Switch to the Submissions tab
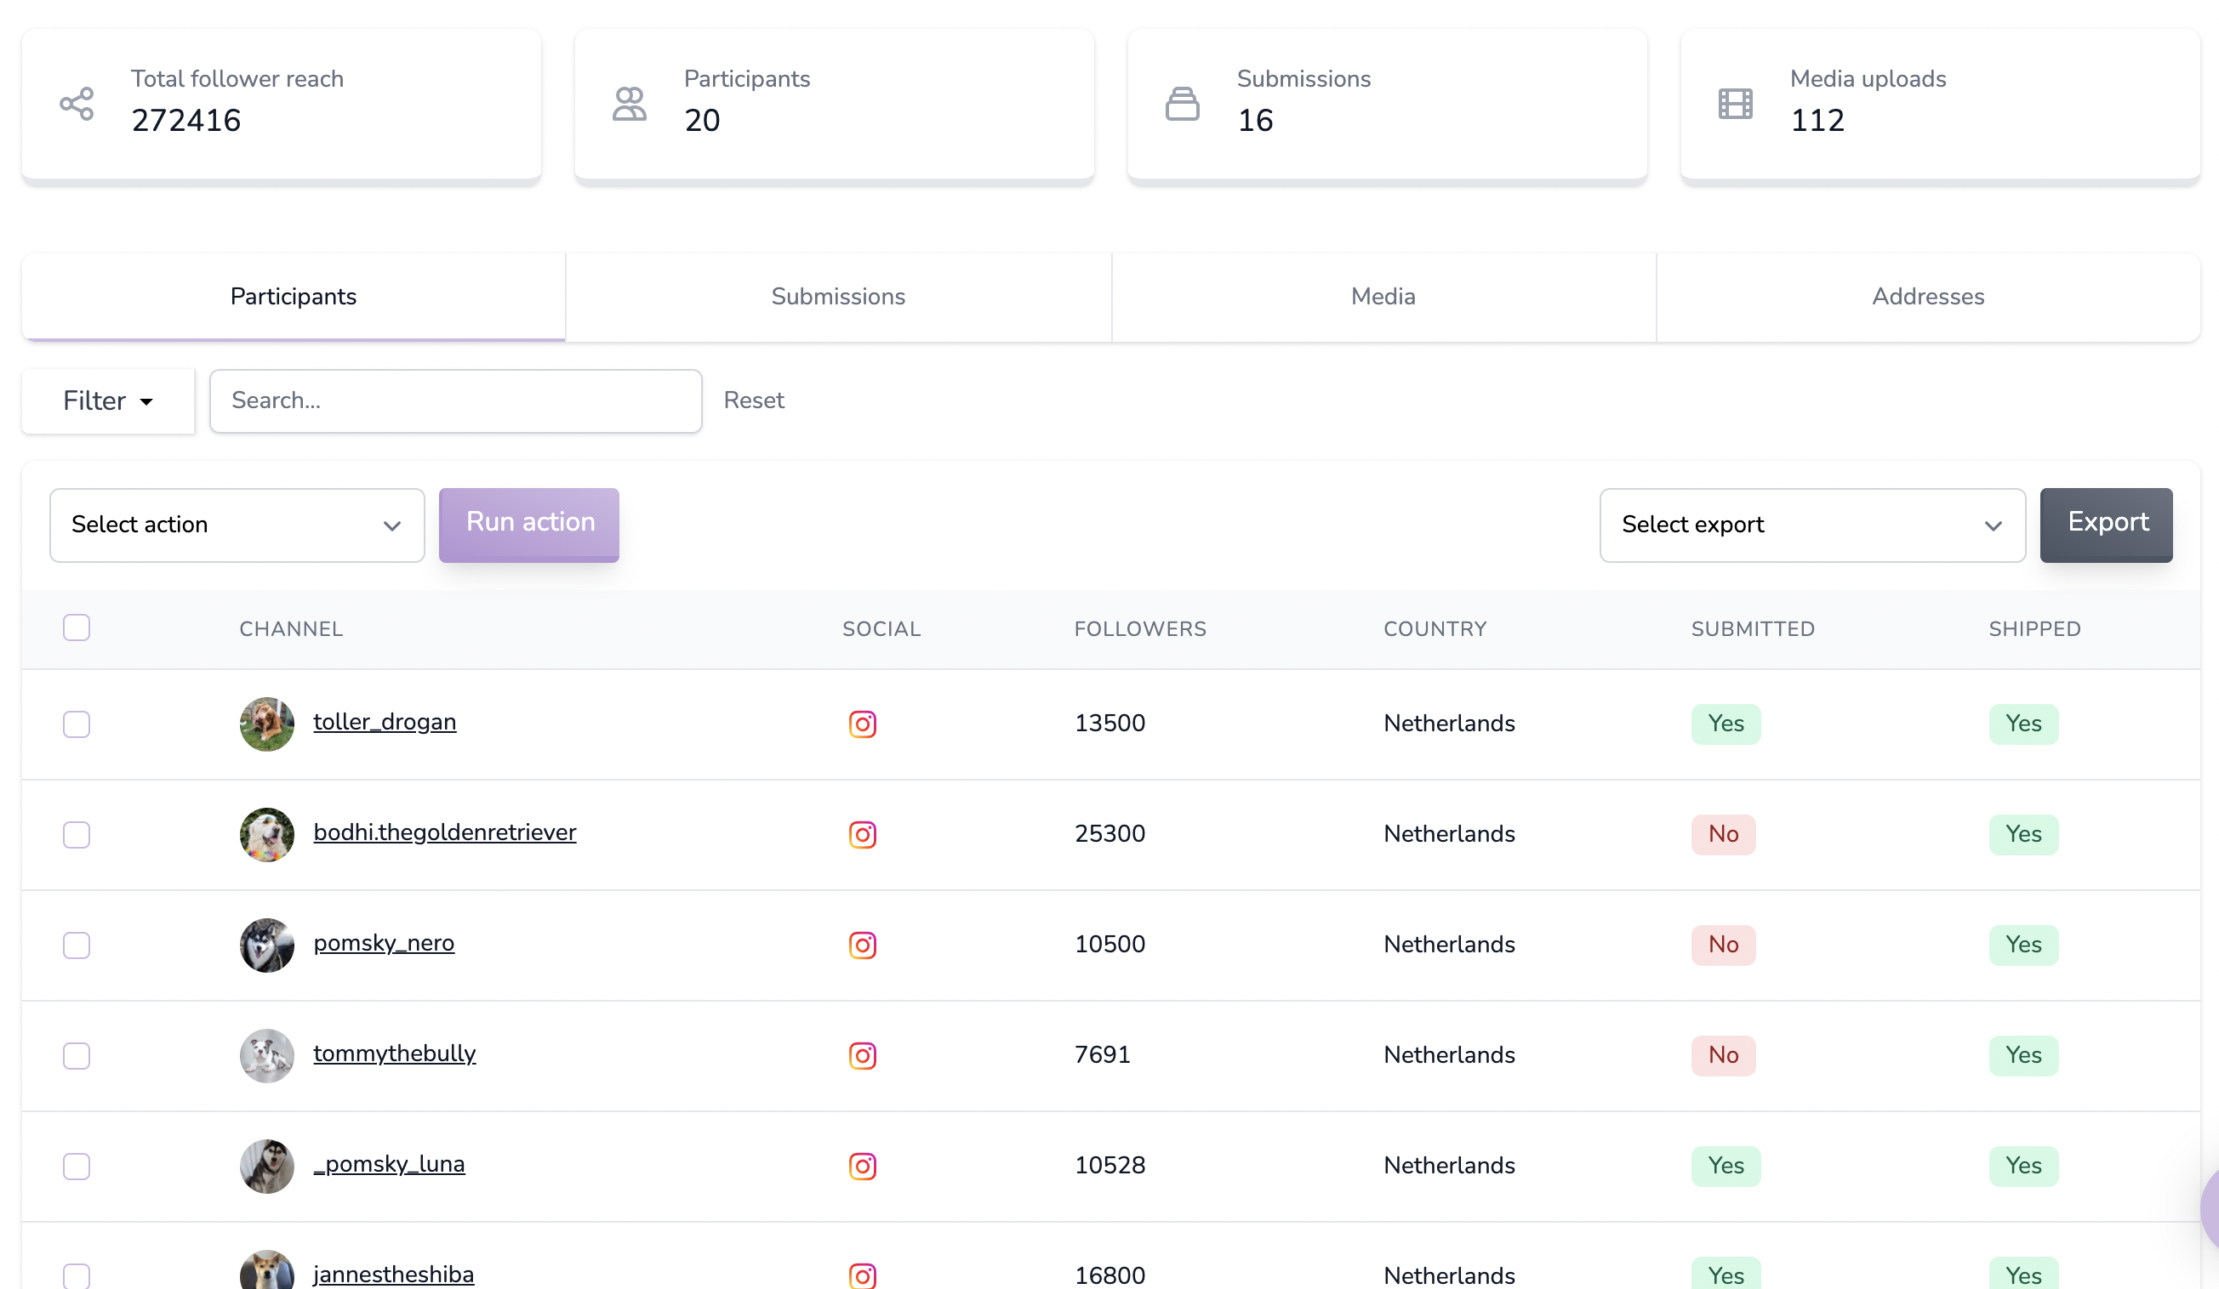 click(x=837, y=297)
